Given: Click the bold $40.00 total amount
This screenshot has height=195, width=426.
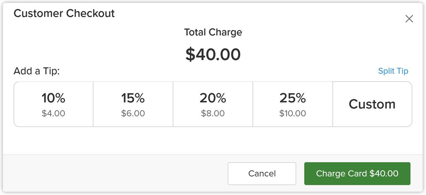Looking at the screenshot, I should coord(213,54).
